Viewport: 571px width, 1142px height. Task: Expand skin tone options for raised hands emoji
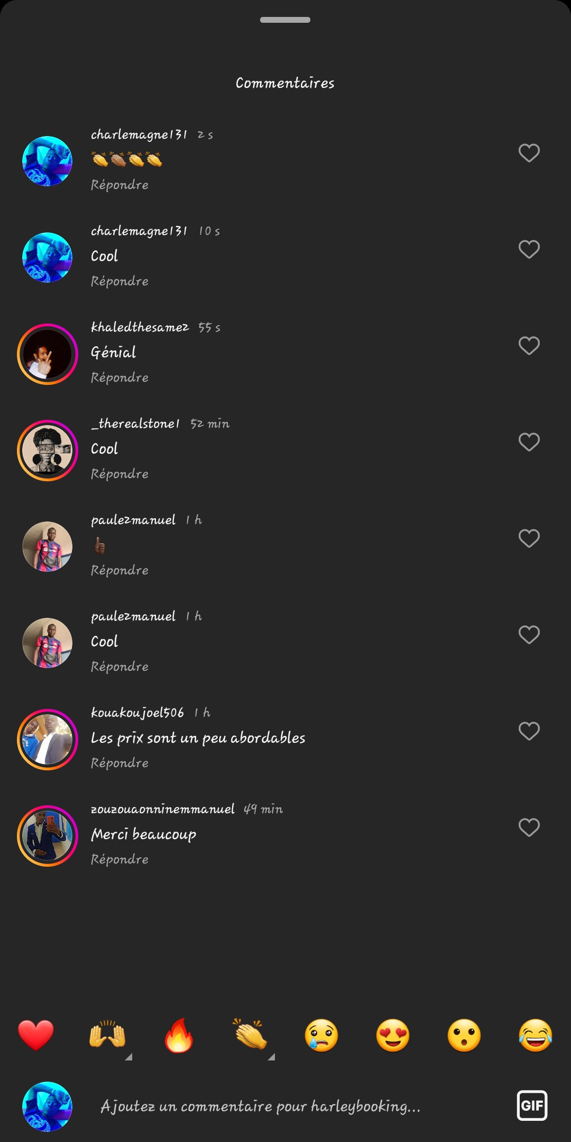(128, 1057)
